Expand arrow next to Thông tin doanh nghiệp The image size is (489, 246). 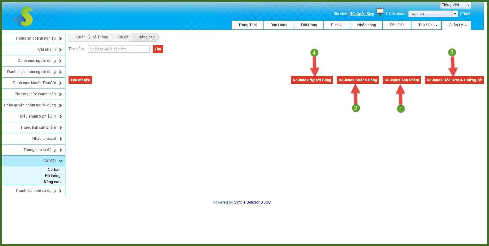click(x=60, y=39)
